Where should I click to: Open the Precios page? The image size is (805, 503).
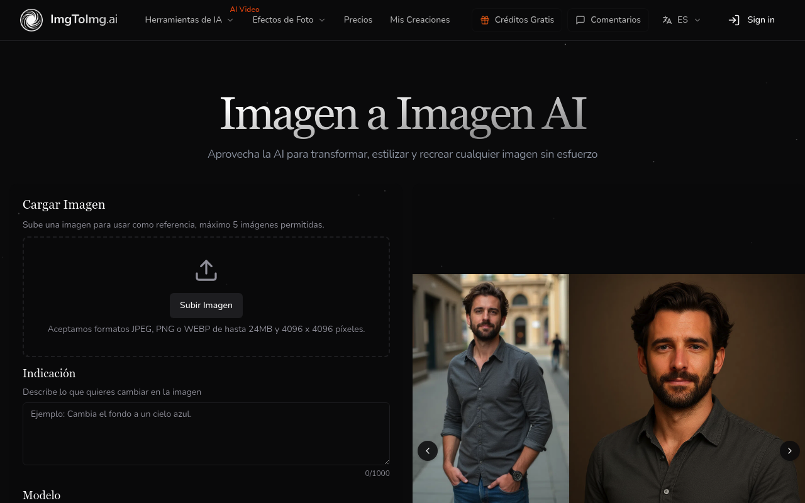click(358, 20)
